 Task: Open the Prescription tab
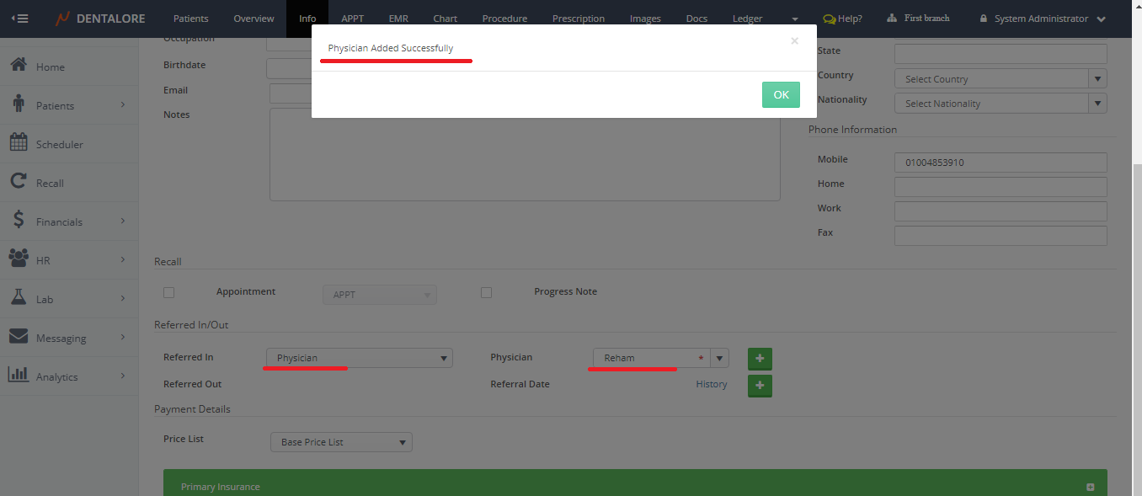point(578,19)
